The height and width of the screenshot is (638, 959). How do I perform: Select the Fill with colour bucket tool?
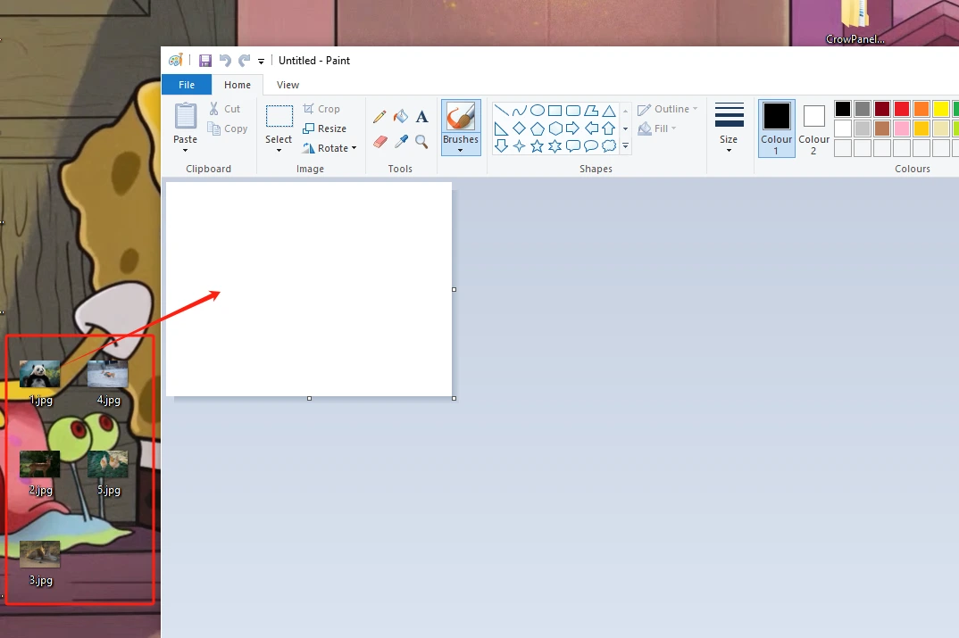(401, 117)
